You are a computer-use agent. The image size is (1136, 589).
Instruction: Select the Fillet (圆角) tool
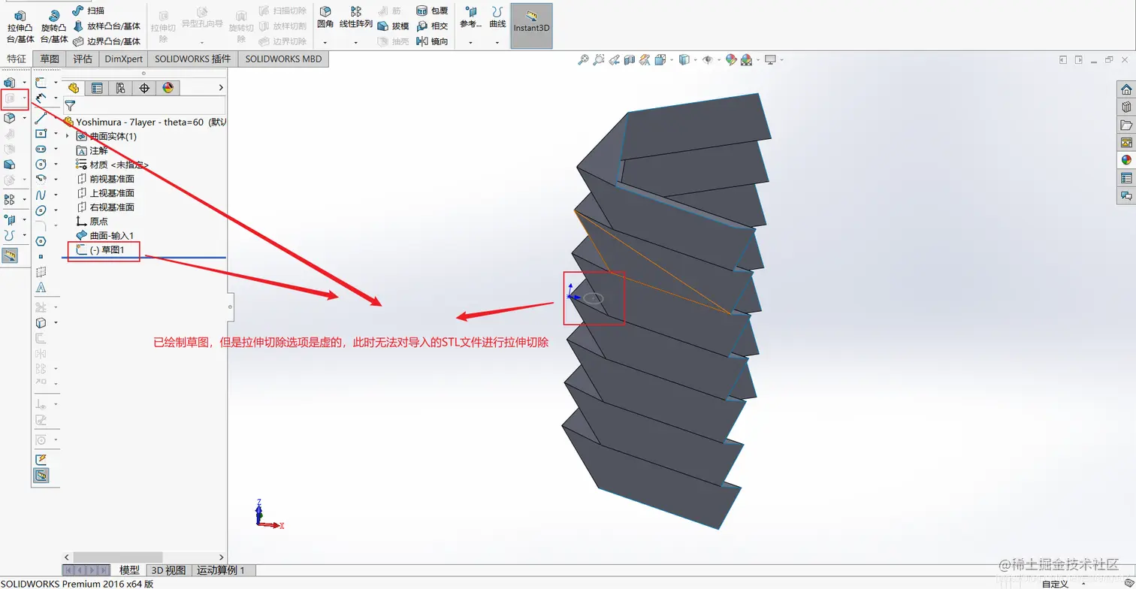325,17
